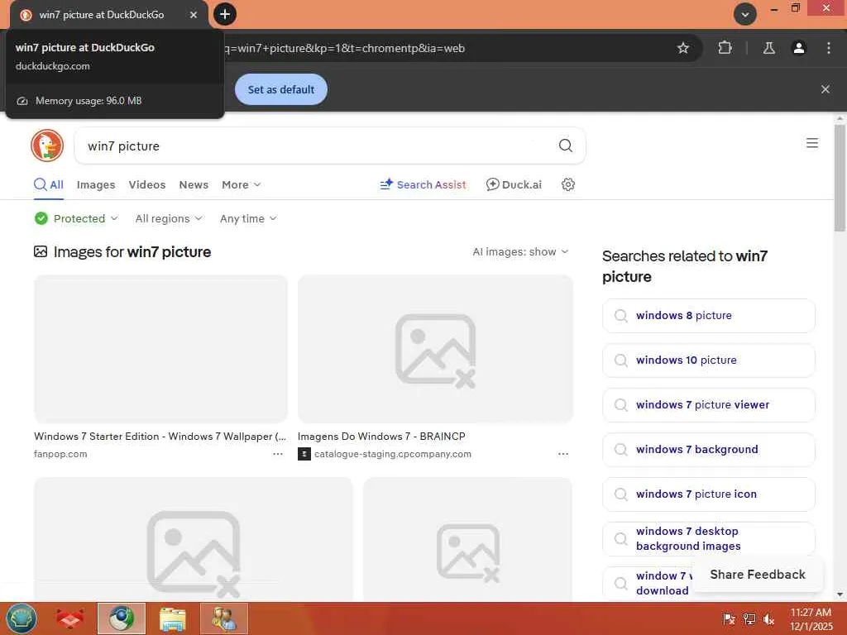This screenshot has height=635, width=847.
Task: Open the Extensions puzzle icon
Action: tap(725, 48)
